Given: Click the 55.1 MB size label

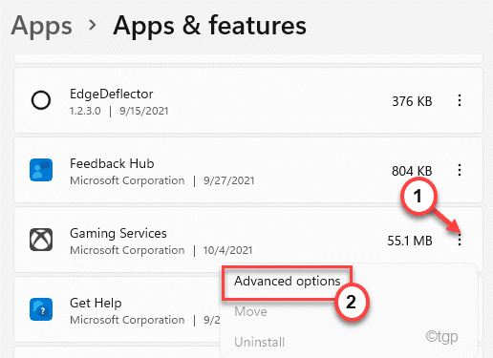Looking at the screenshot, I should tap(410, 241).
